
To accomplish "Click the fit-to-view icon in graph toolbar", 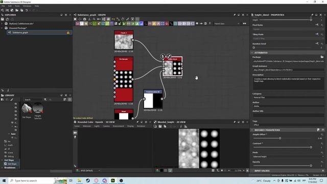I will tap(75, 19).
